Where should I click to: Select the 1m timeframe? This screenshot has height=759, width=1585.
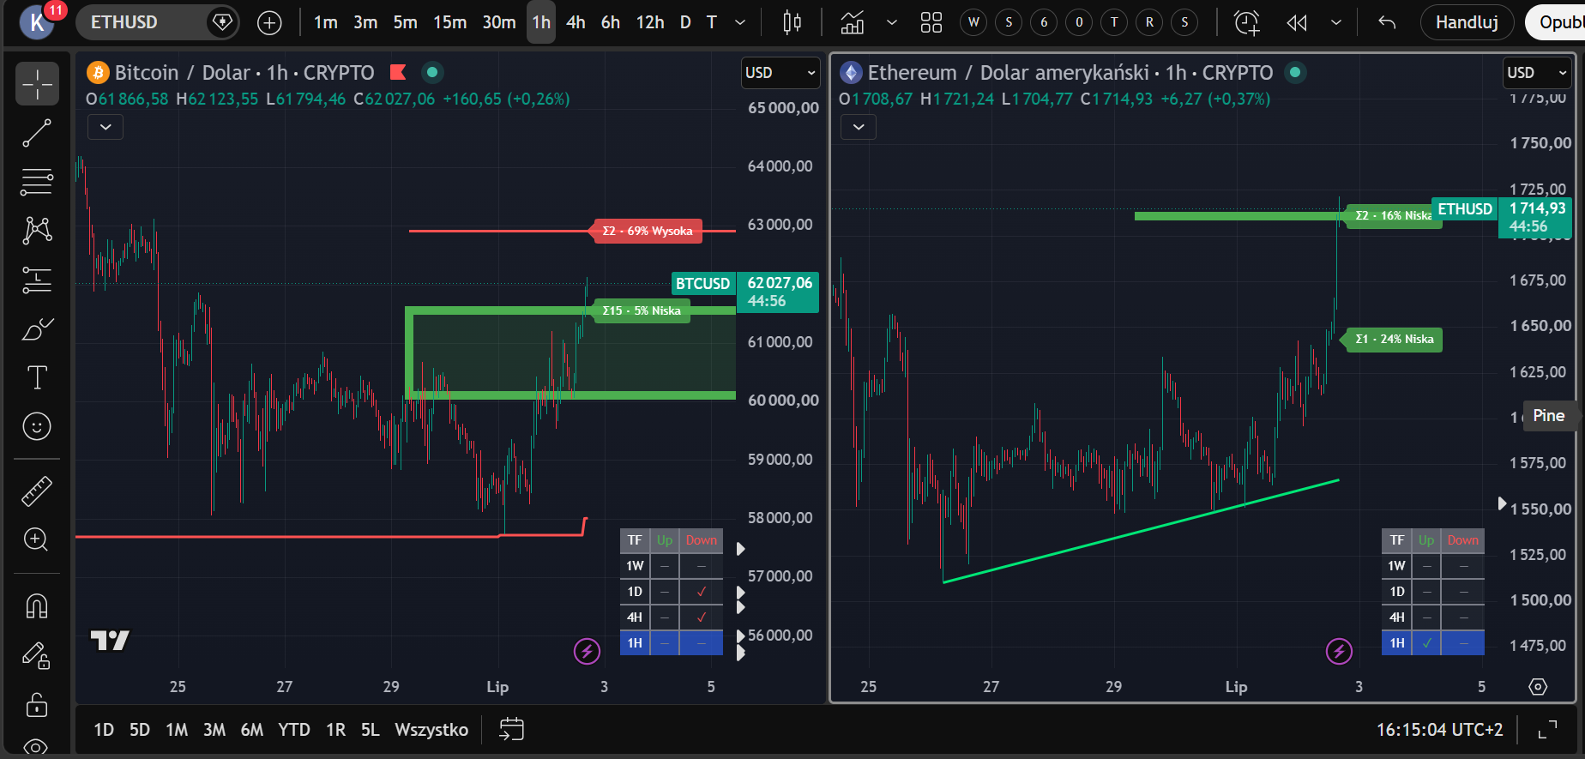click(325, 23)
